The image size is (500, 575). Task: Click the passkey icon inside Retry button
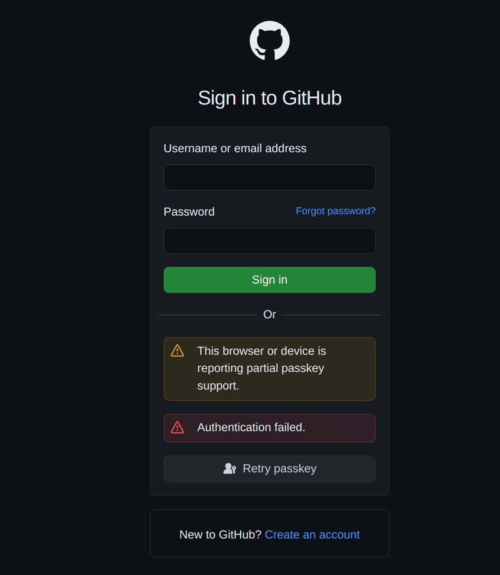(x=229, y=469)
